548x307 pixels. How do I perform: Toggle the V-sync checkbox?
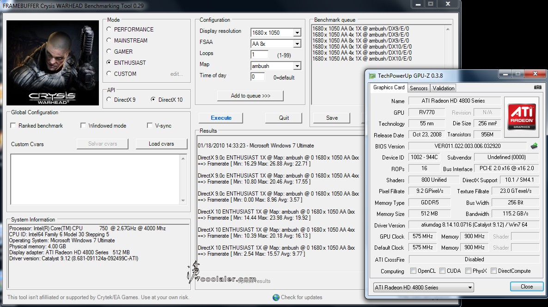(150, 125)
